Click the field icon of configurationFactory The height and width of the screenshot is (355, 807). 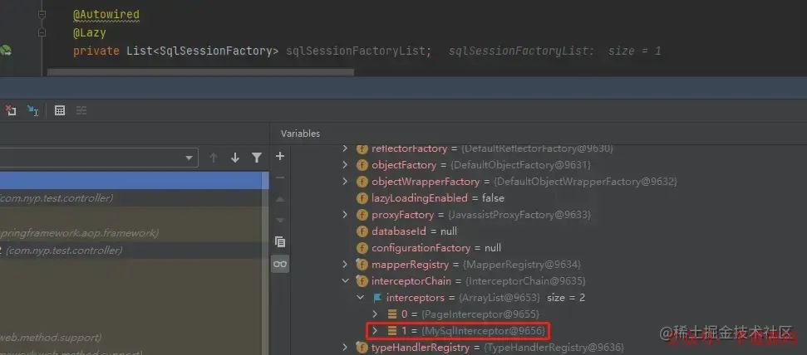(x=362, y=248)
